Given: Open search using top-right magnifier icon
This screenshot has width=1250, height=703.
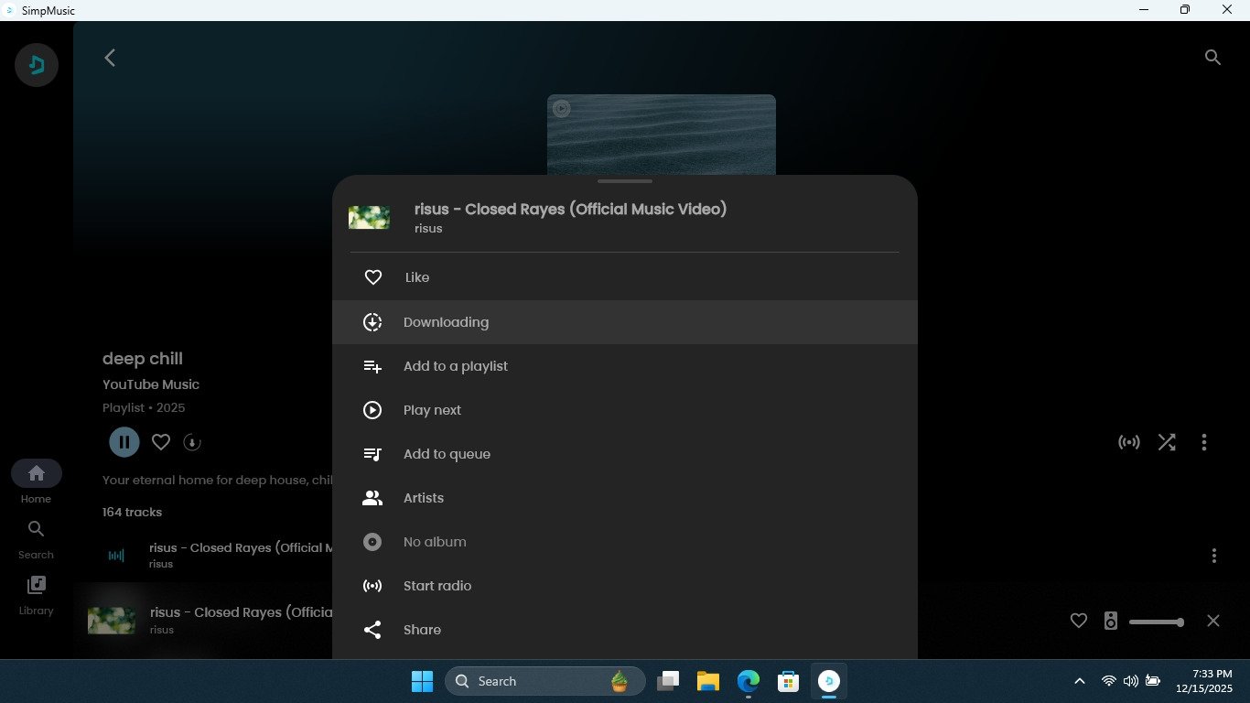Looking at the screenshot, I should tap(1212, 58).
